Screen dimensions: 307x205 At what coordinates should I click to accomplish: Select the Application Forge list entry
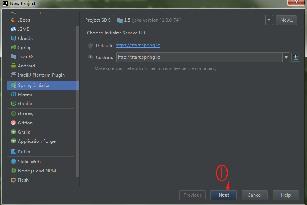41,141
